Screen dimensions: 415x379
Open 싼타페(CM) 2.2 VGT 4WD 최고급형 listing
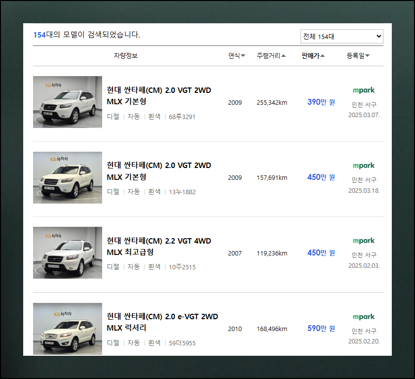click(x=159, y=246)
